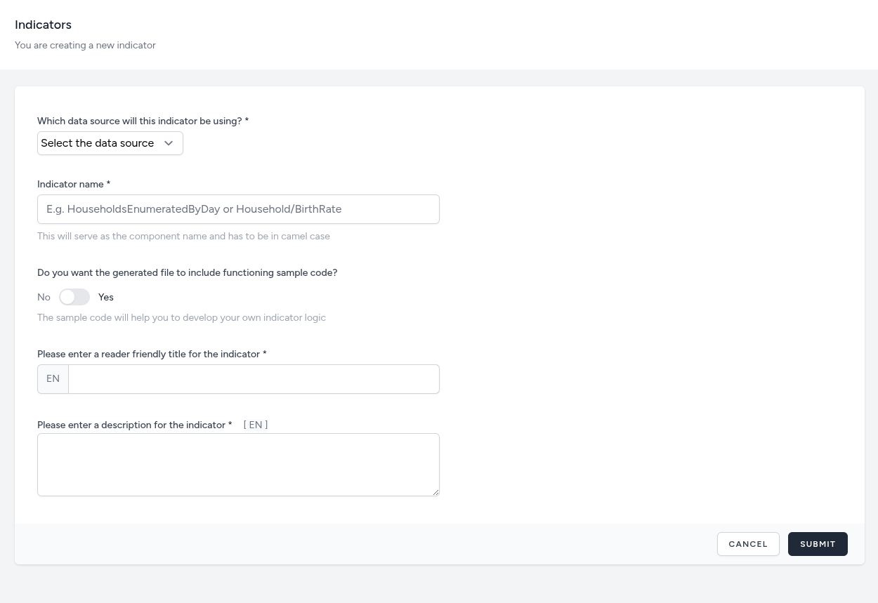Click the [ EN ] label near description
The width and height of the screenshot is (878, 603).
(x=255, y=425)
